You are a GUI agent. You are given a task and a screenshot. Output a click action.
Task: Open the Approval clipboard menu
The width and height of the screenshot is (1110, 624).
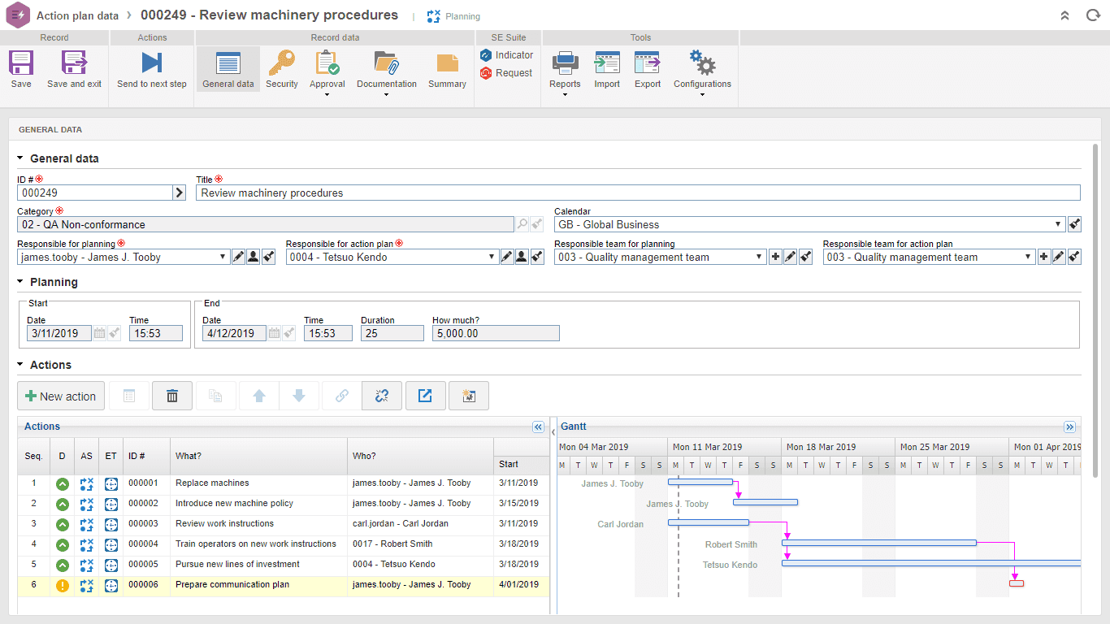click(x=327, y=71)
